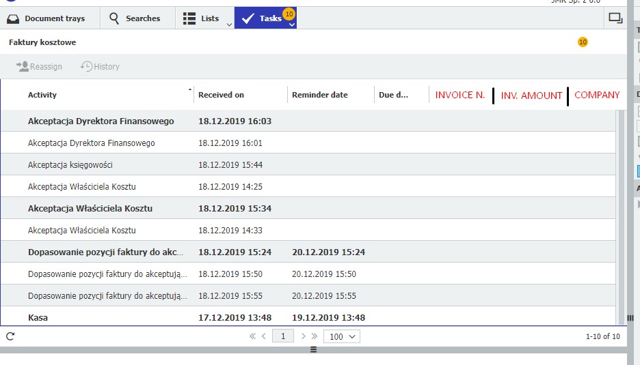Viewport: 640px width, 365px height.
Task: Go to the next page
Action: (304, 336)
